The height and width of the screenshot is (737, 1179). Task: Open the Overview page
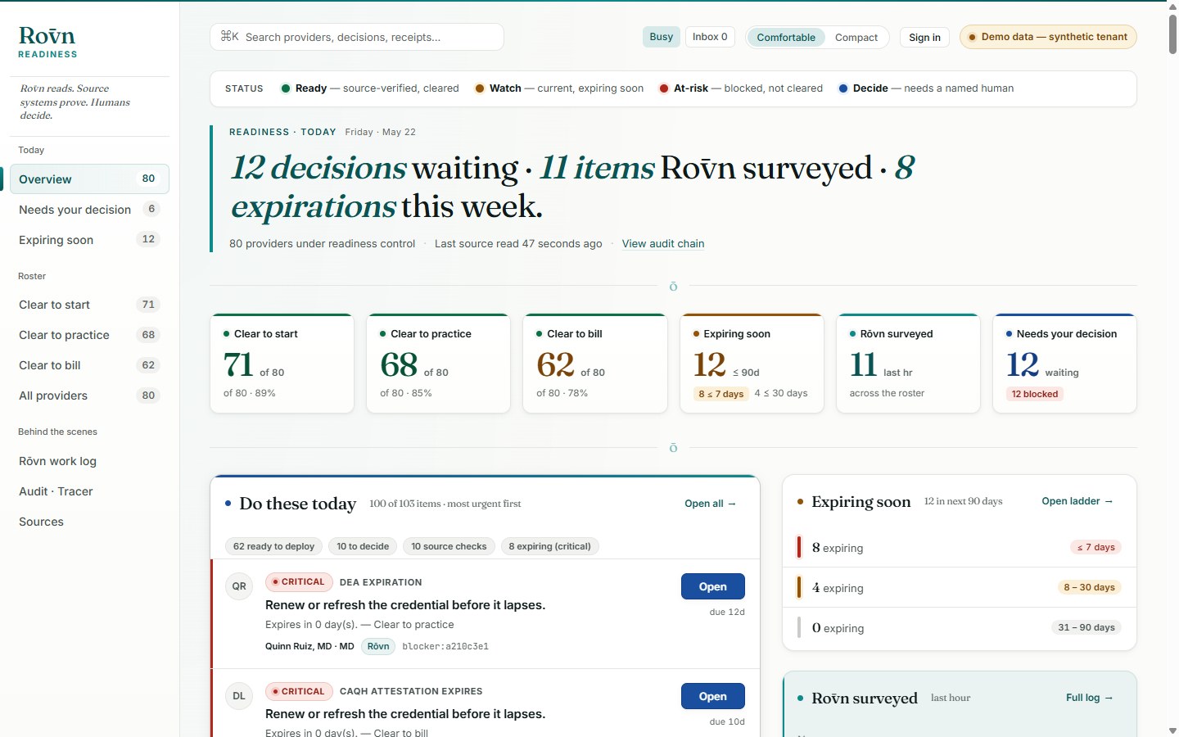pyautogui.click(x=89, y=179)
